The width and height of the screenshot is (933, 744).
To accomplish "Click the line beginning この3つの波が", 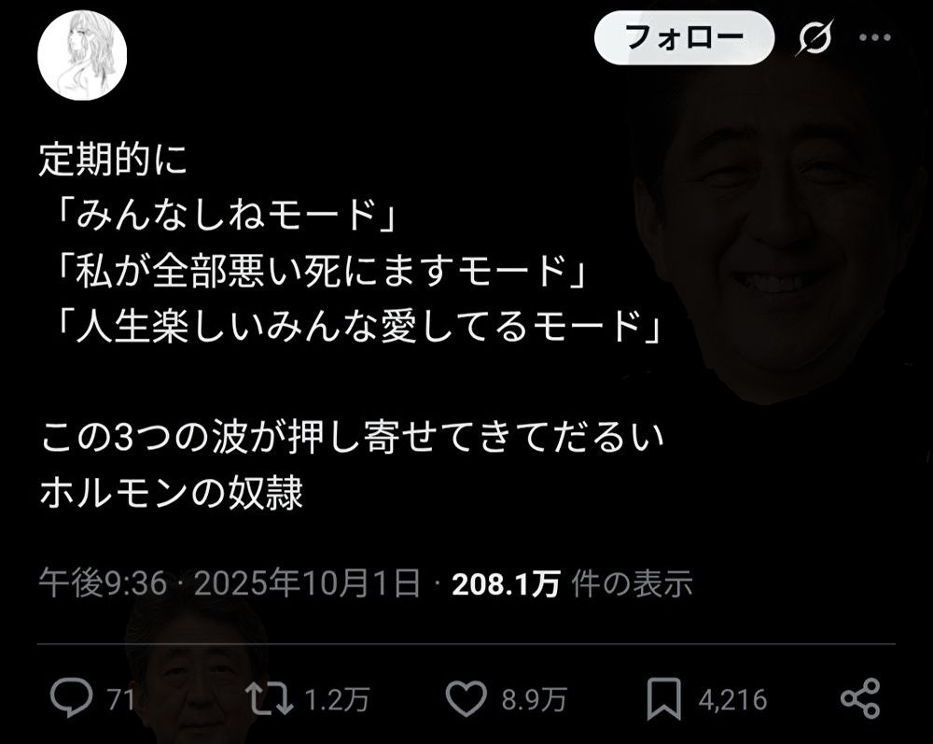I will point(352,438).
